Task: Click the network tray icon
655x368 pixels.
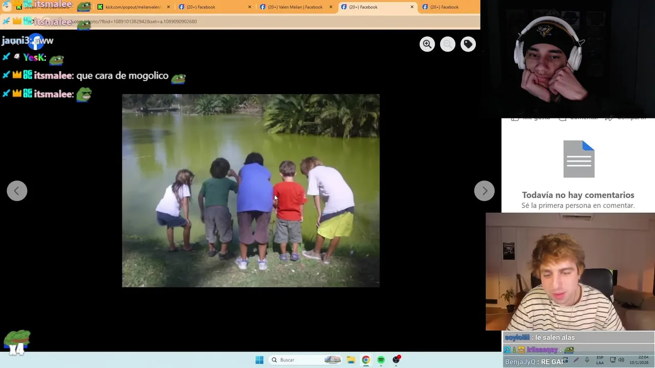Action: 613,360
